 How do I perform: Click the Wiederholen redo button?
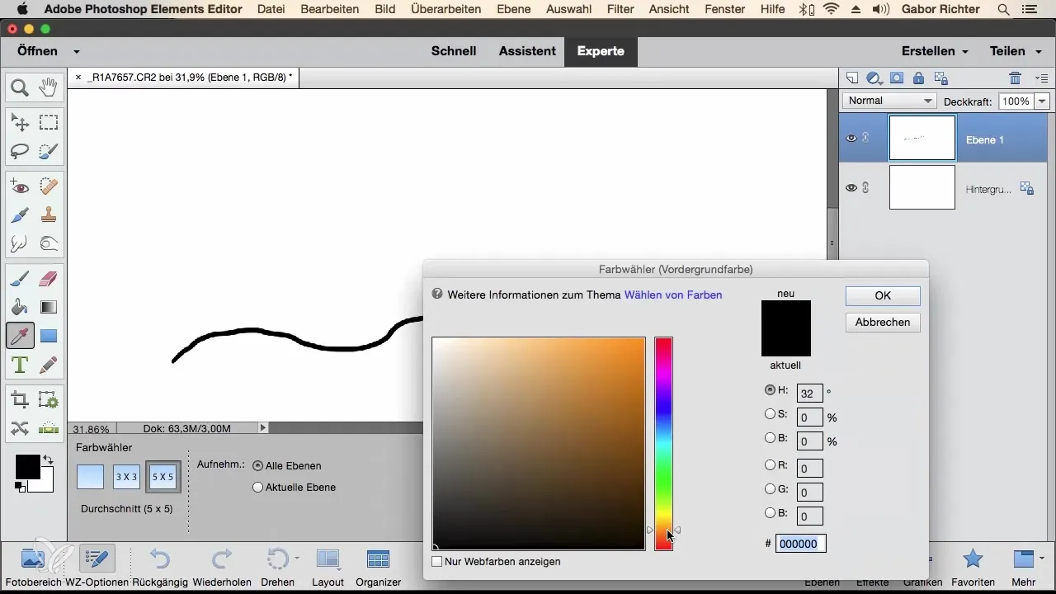click(x=222, y=565)
